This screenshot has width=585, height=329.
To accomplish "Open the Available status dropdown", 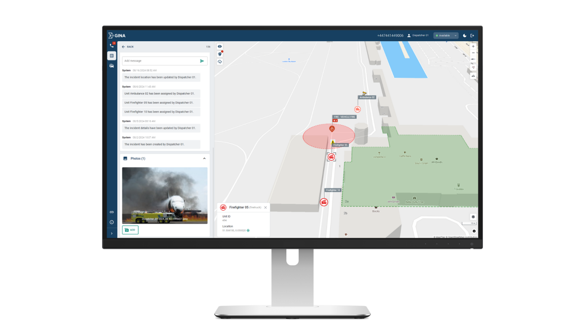I will [445, 35].
